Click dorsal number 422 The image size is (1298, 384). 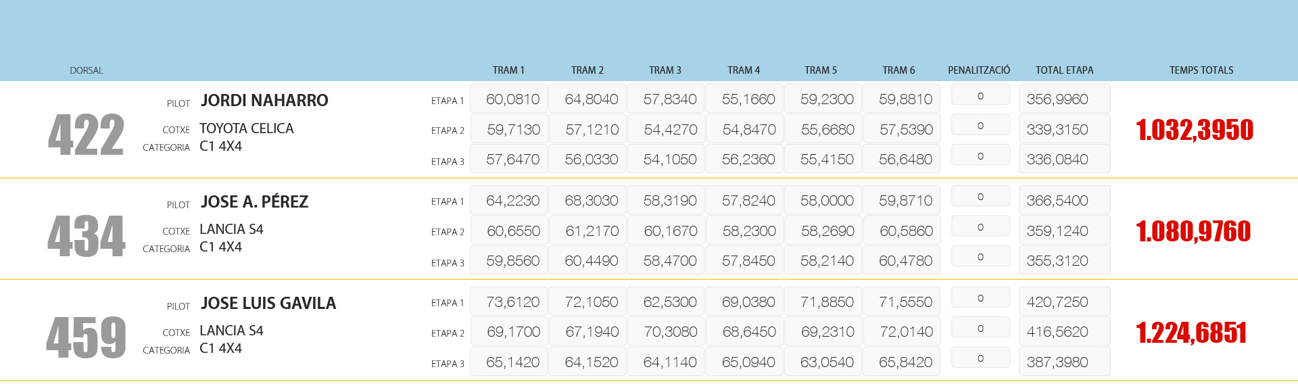tap(86, 135)
